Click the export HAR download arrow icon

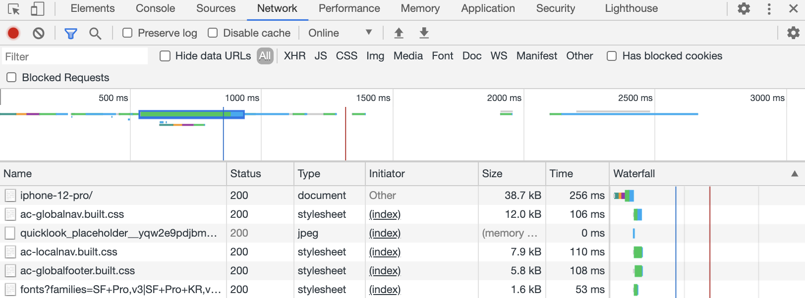tap(424, 33)
